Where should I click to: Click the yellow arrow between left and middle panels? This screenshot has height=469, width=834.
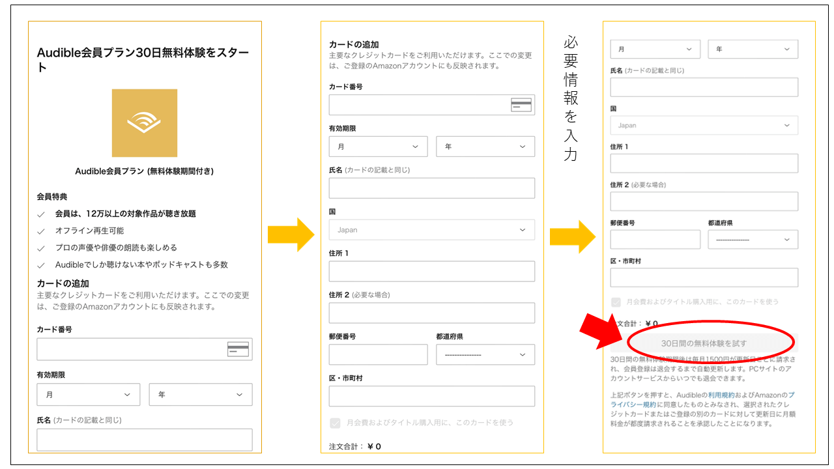[x=291, y=235]
